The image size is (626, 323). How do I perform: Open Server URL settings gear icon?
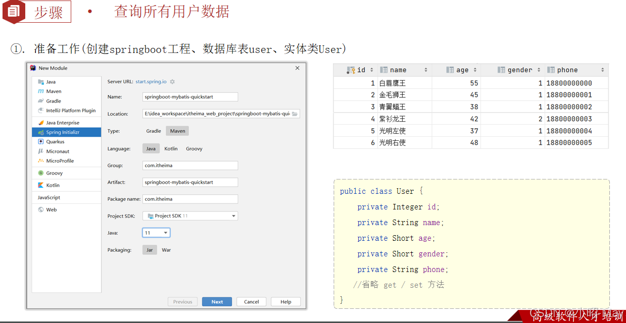[x=172, y=82]
